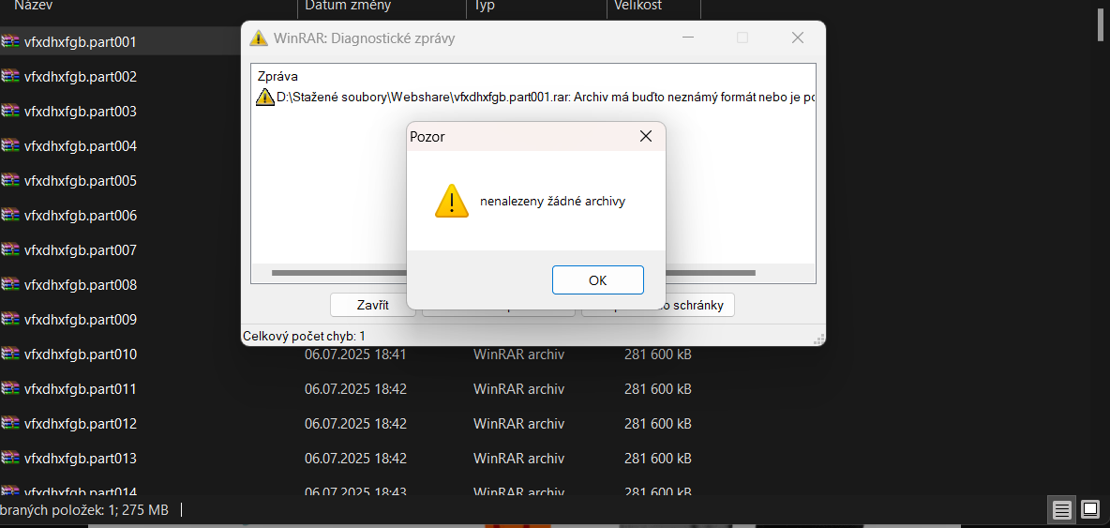The height and width of the screenshot is (528, 1110).
Task: Click the warning icon beside the diagnostic message
Action: tap(264, 98)
